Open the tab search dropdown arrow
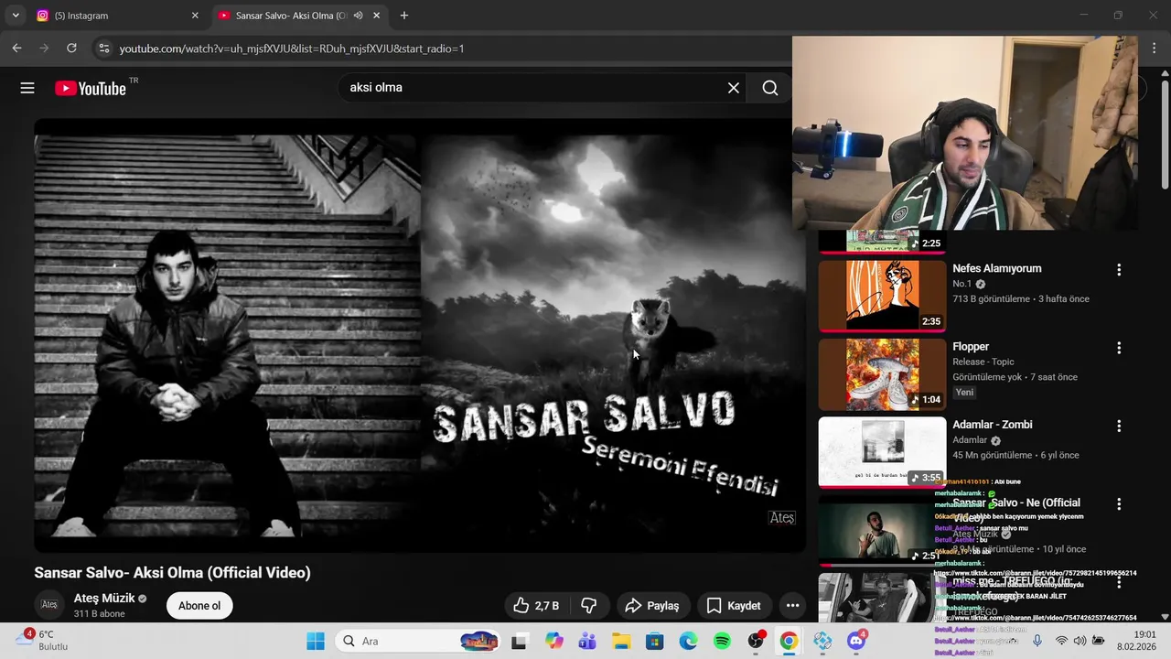 (x=16, y=16)
